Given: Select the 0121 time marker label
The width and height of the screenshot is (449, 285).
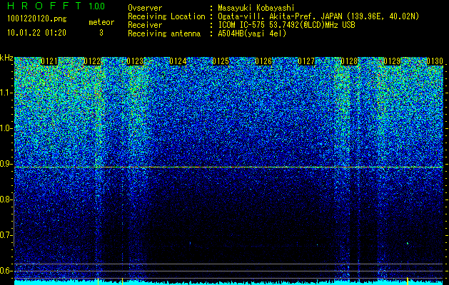Looking at the screenshot, I should [49, 61].
